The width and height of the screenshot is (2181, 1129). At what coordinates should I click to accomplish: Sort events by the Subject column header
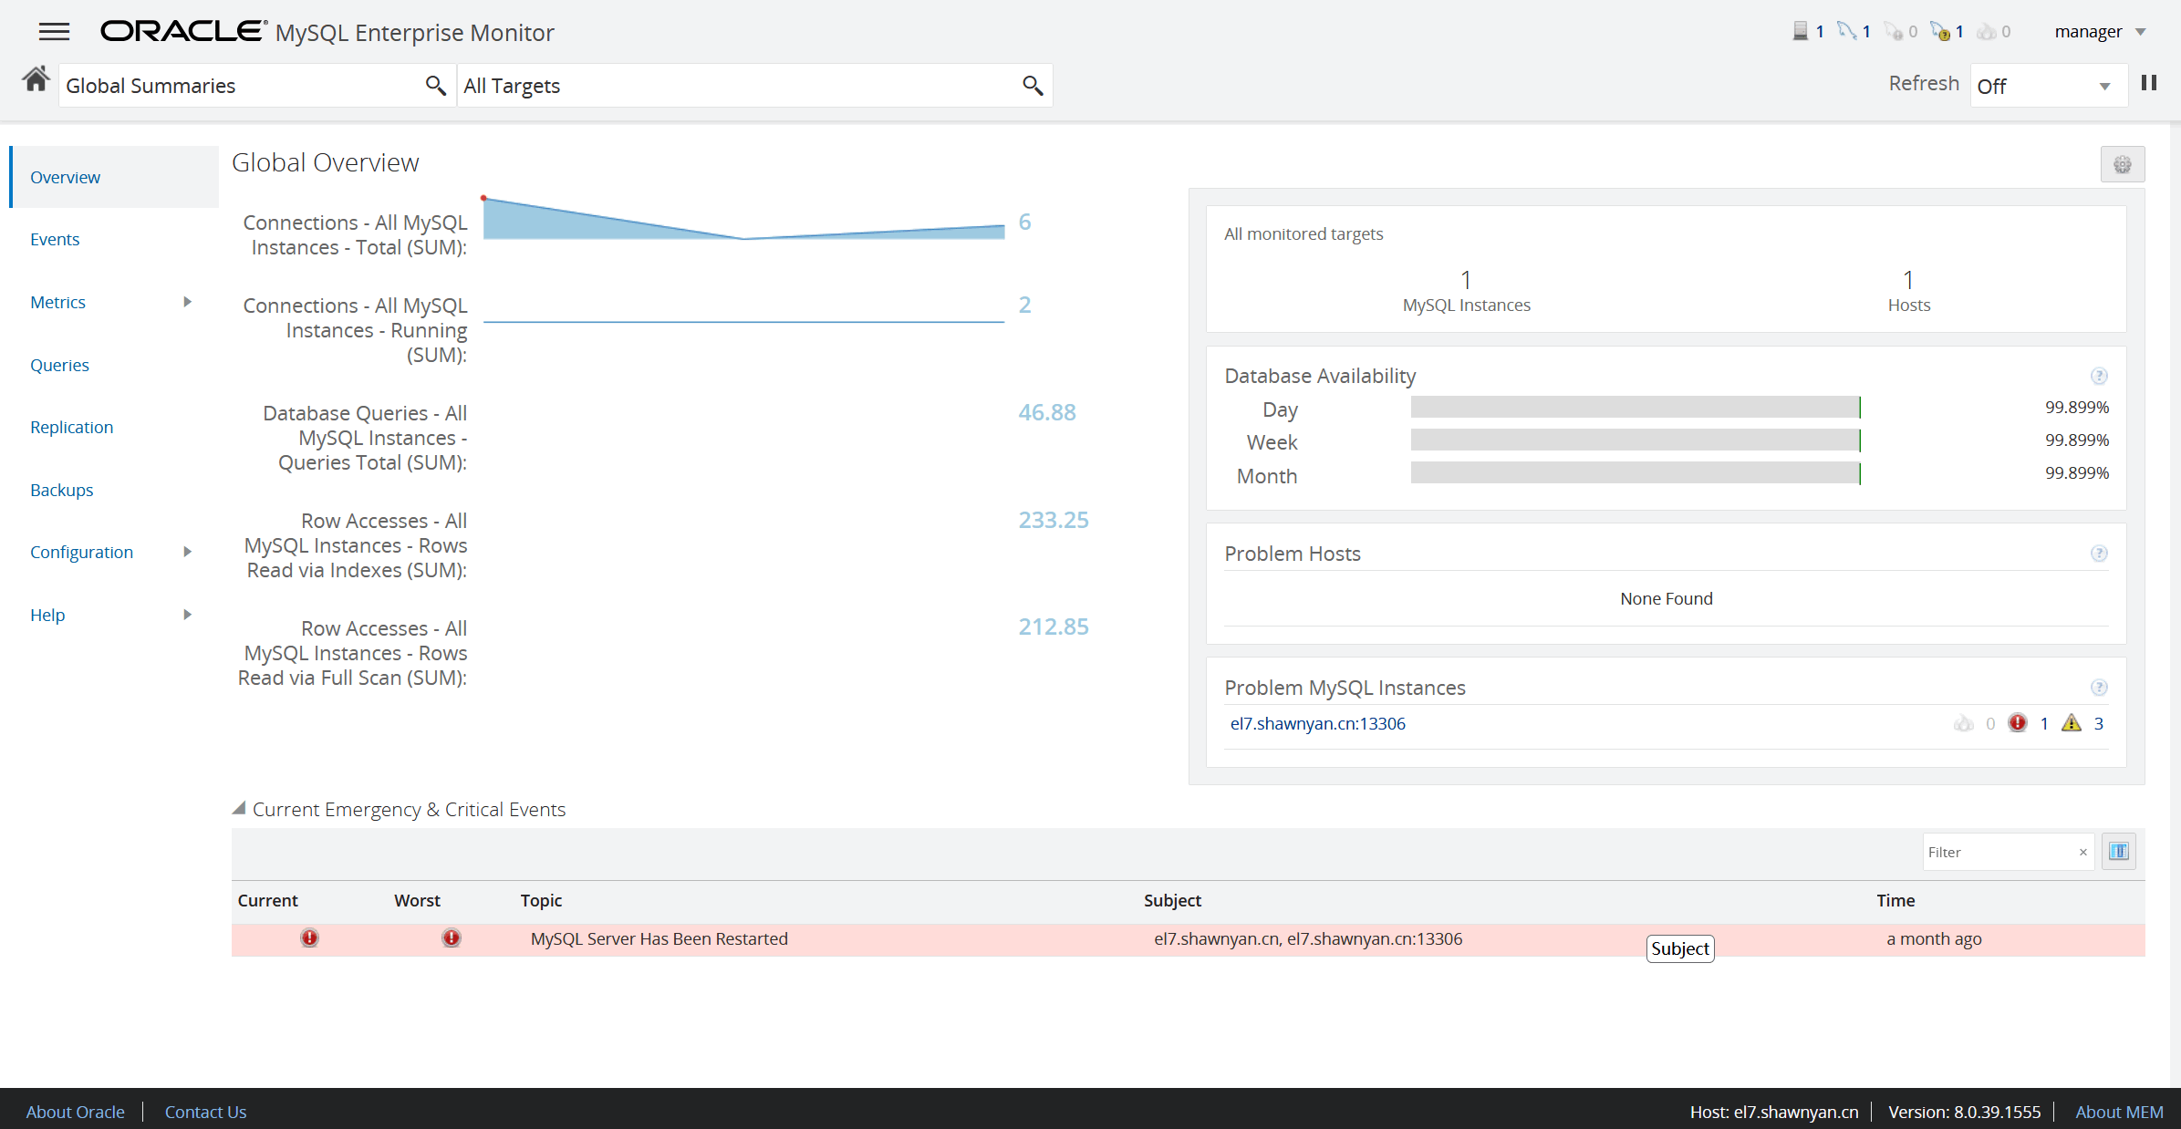[1172, 900]
